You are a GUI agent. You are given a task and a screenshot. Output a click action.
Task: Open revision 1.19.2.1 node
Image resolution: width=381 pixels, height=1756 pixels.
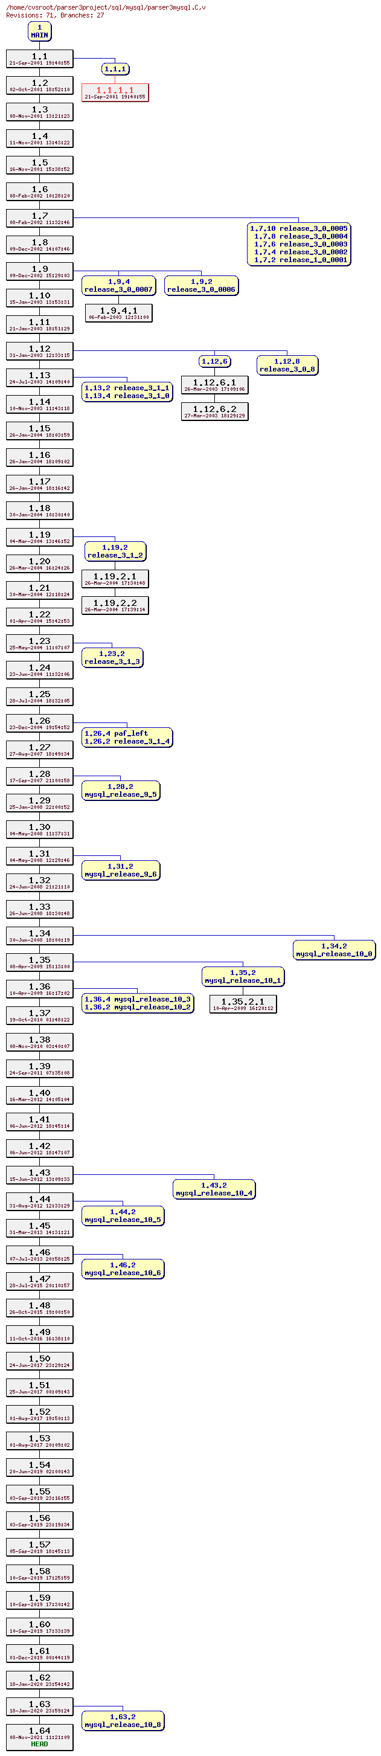coord(115,579)
